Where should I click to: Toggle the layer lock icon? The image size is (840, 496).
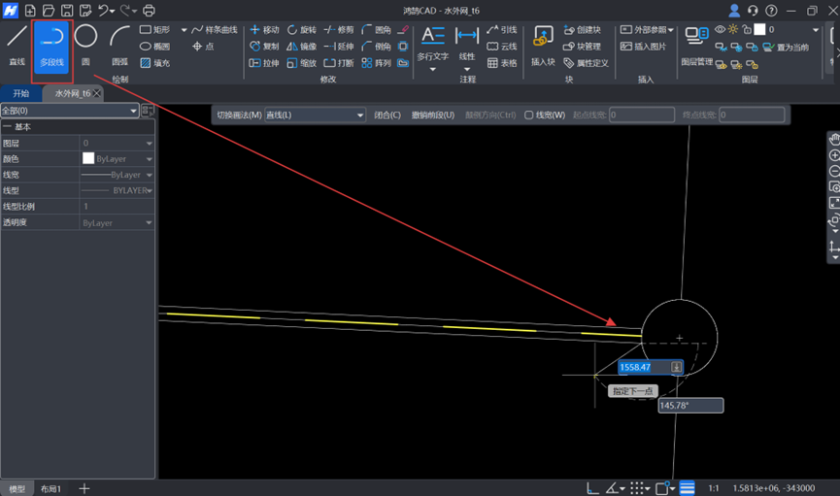tap(748, 30)
